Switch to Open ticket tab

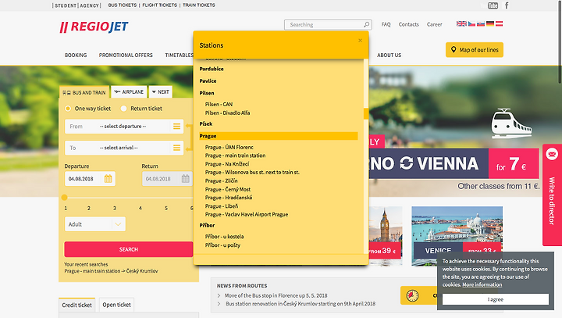(116, 305)
